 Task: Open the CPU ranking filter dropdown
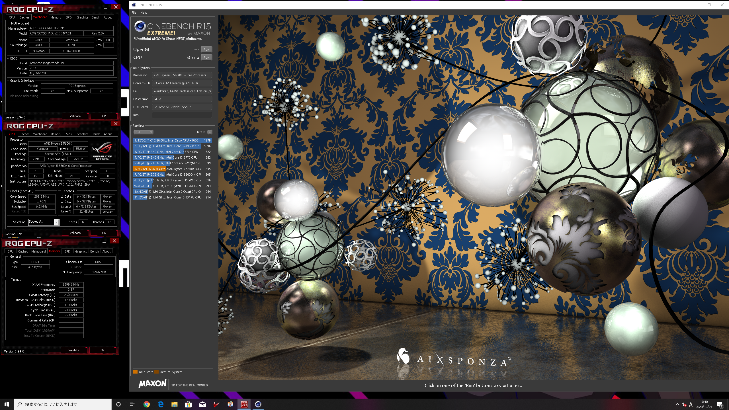click(144, 132)
